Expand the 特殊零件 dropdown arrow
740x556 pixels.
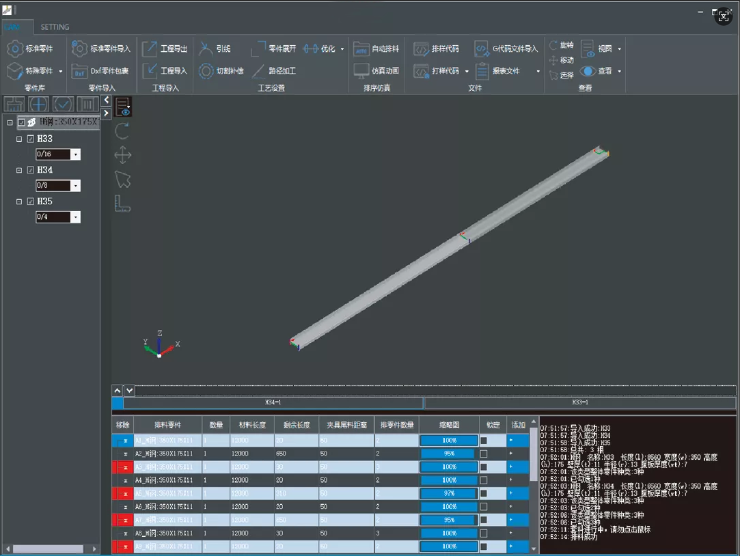(60, 71)
